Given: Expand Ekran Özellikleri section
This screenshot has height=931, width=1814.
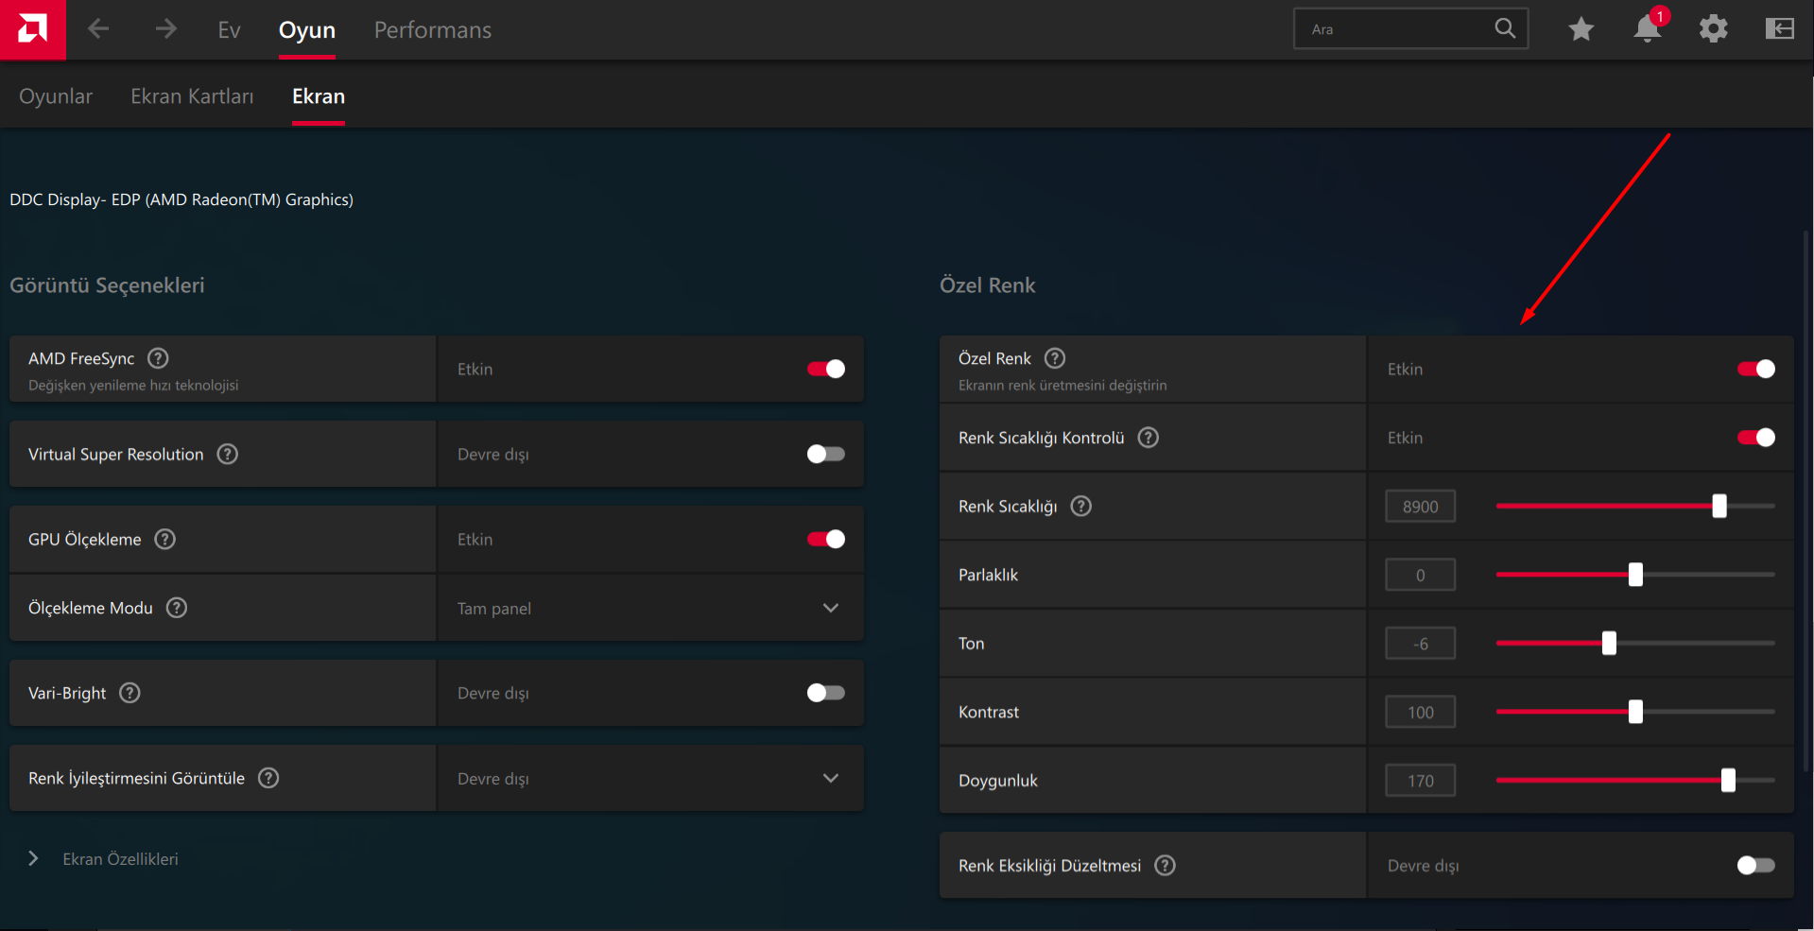Looking at the screenshot, I should [x=104, y=859].
